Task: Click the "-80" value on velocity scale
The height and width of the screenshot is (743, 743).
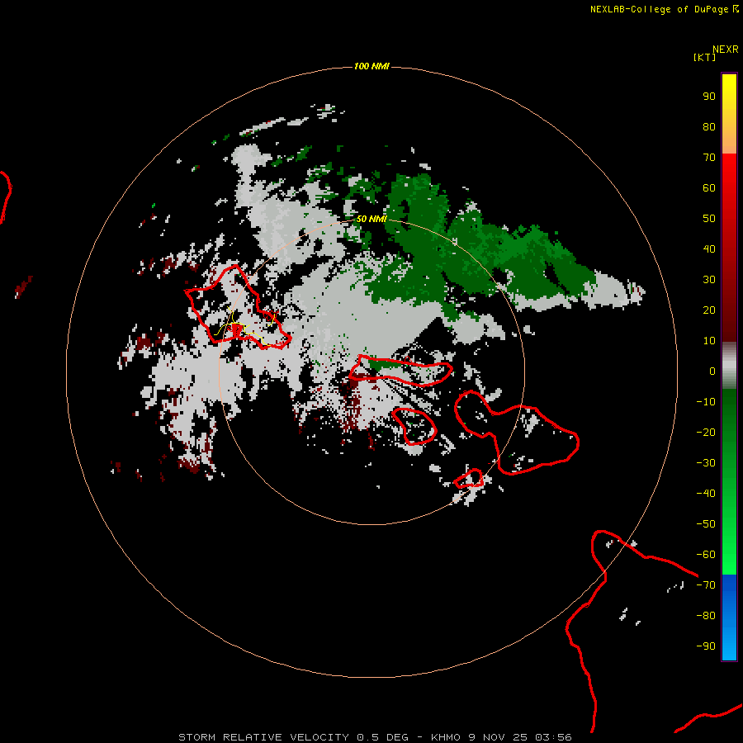Action: click(706, 616)
